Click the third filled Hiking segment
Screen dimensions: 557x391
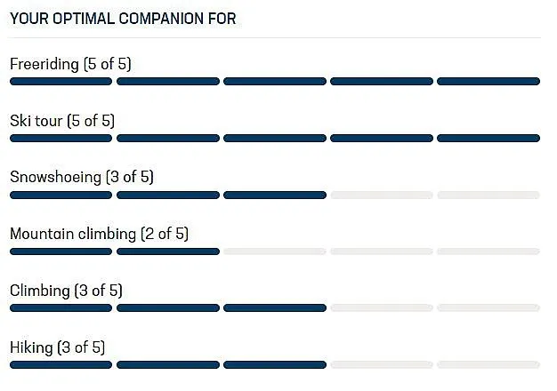(275, 364)
